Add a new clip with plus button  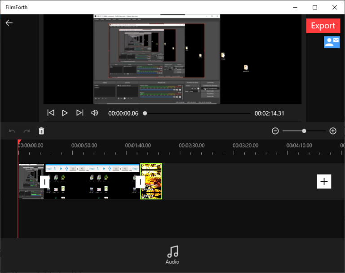pyautogui.click(x=324, y=182)
